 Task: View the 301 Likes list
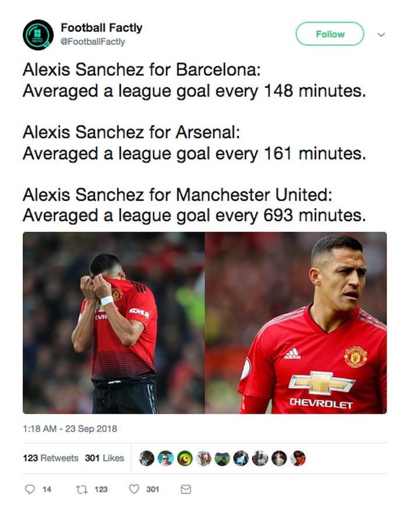click(x=104, y=458)
